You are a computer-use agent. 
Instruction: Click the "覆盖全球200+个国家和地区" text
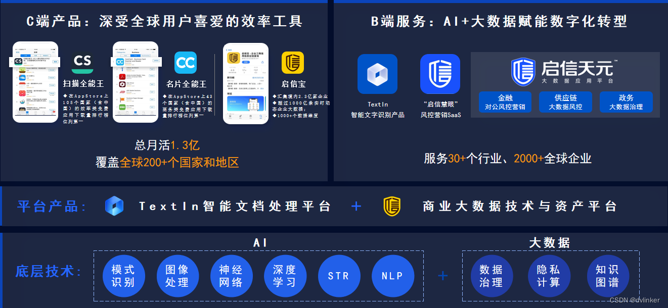tap(167, 163)
